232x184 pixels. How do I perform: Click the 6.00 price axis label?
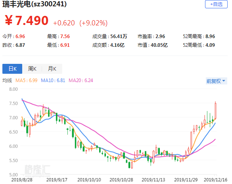[13, 146]
